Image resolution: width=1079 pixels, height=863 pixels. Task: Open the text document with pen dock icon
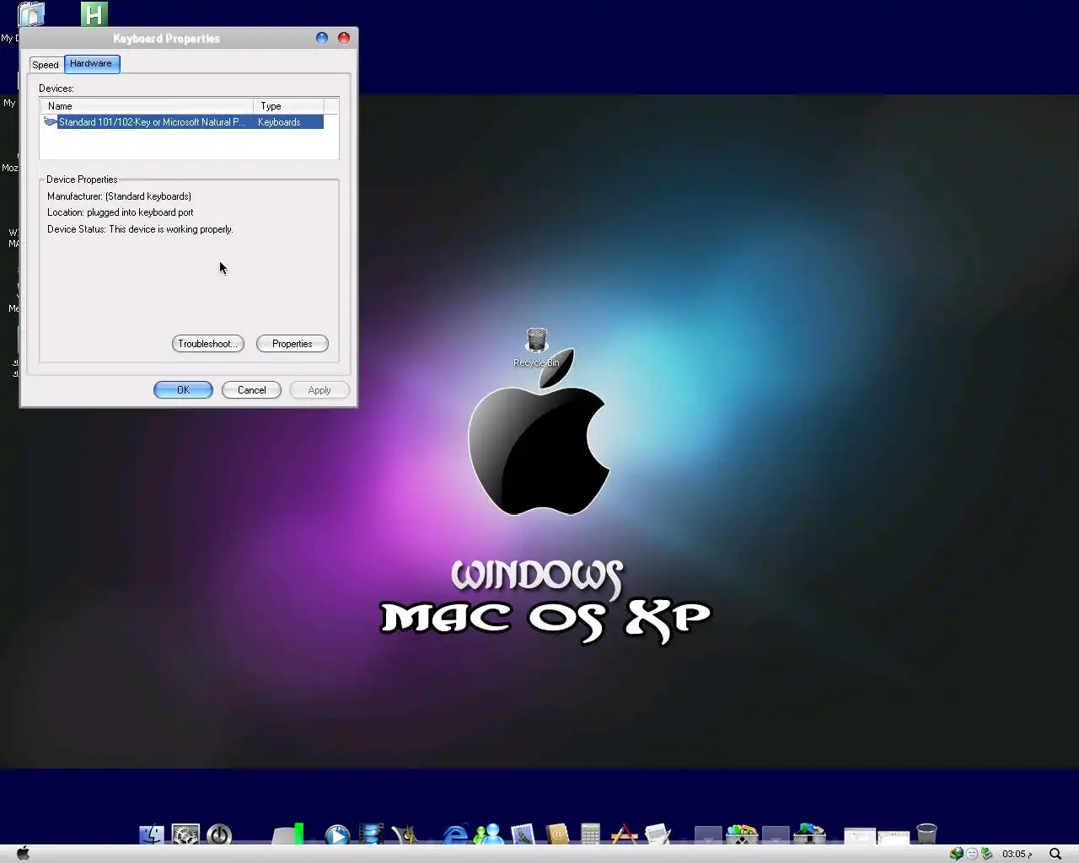(658, 834)
